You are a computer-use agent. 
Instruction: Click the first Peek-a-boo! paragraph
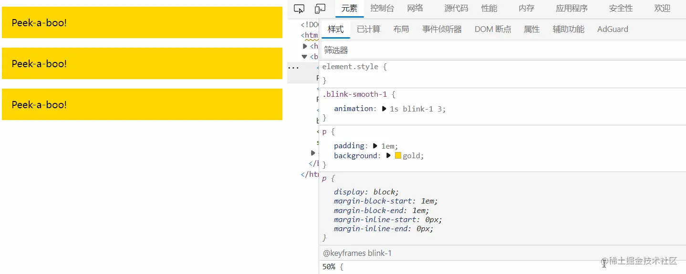142,22
